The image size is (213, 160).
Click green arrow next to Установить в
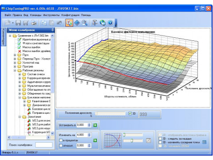[x=95, y=125]
